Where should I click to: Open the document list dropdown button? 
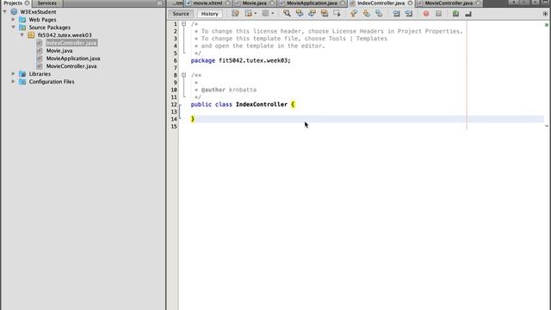coord(535,3)
